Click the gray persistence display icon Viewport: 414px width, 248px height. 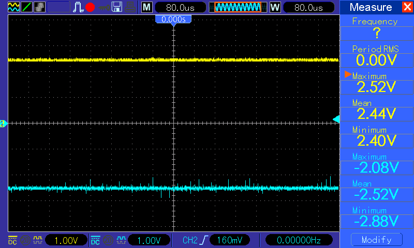[x=39, y=7]
